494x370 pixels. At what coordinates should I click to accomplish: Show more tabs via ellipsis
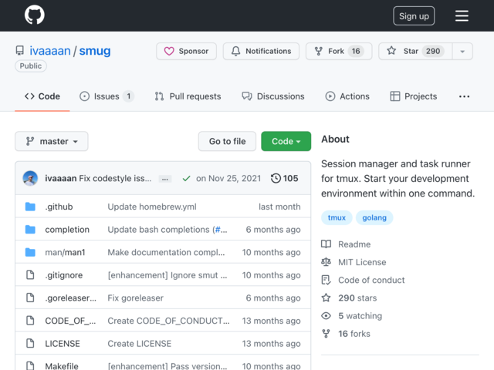464,96
